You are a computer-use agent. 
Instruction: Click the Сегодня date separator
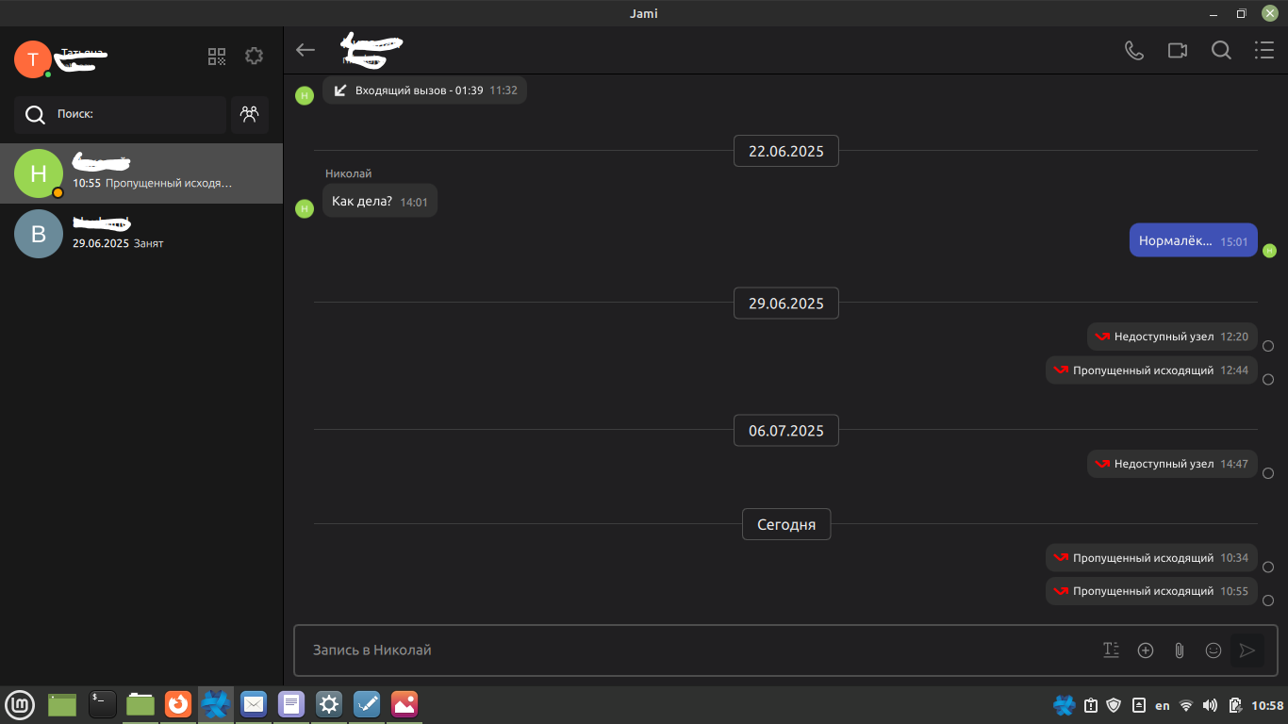[786, 525]
